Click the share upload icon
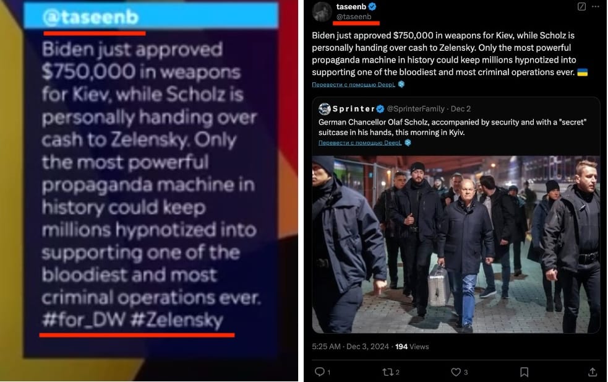Image resolution: width=608 pixels, height=382 pixels. (x=593, y=372)
